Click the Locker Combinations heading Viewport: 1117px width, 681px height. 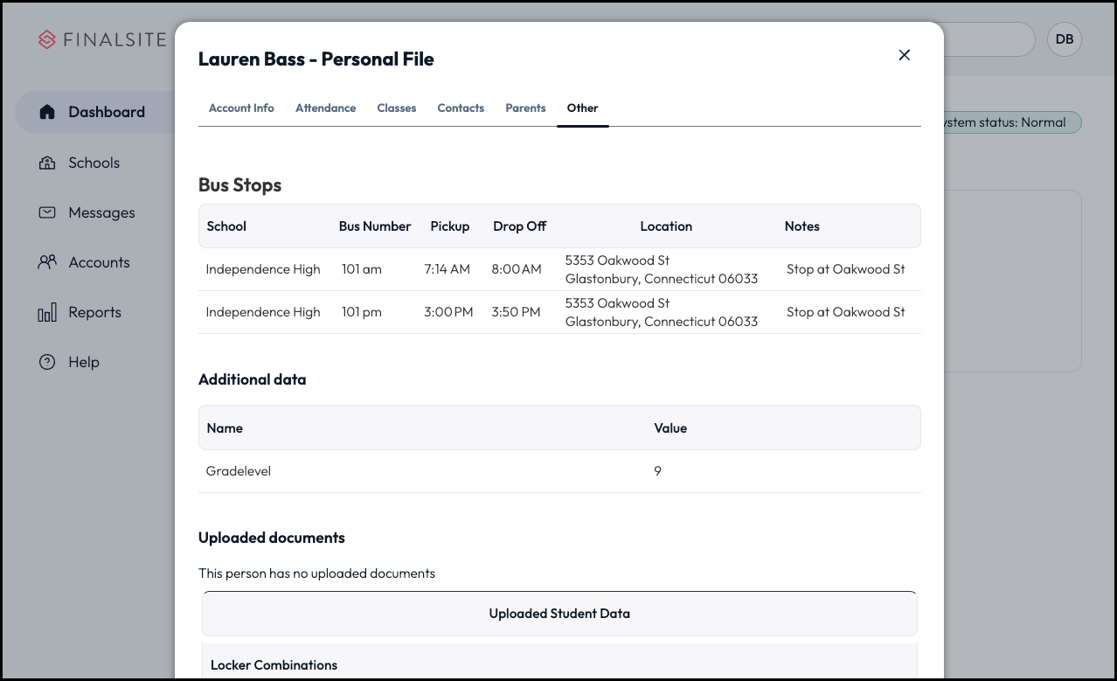pos(274,665)
